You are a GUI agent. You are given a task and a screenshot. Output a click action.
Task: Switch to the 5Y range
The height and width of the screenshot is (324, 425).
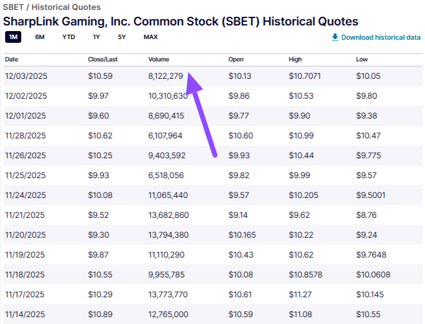[122, 37]
